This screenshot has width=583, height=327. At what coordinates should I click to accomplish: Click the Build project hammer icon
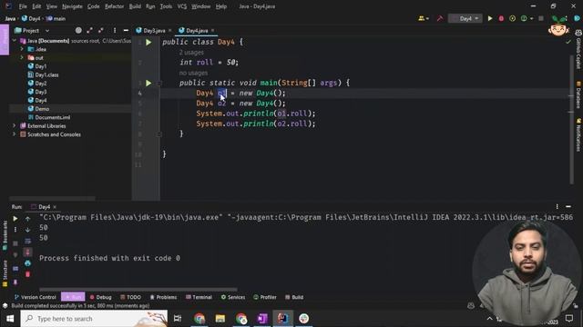point(440,18)
